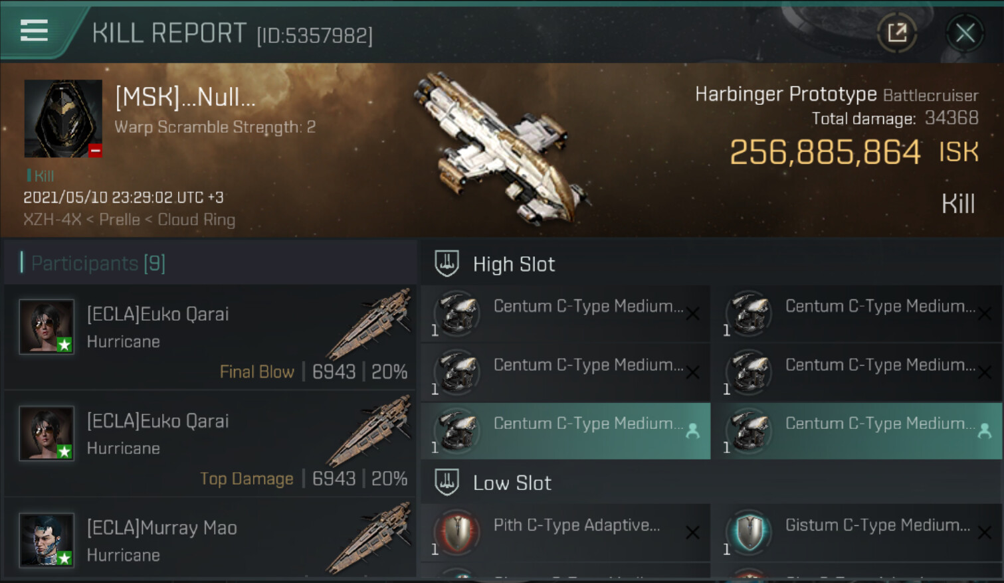Click the share kill report icon

[897, 33]
